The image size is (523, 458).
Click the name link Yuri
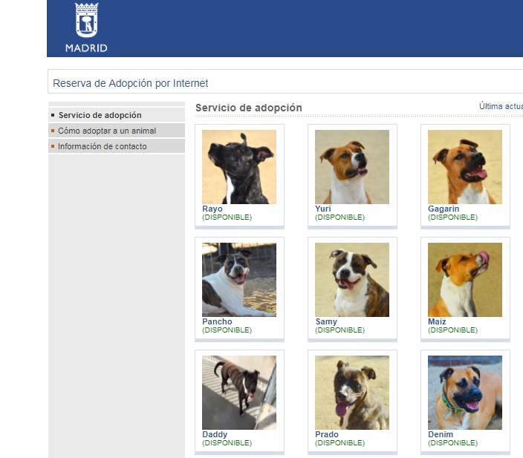(x=323, y=209)
